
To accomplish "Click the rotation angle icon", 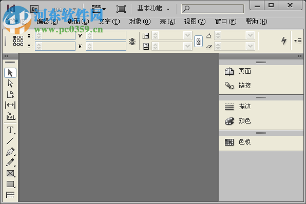I will click(209, 35).
